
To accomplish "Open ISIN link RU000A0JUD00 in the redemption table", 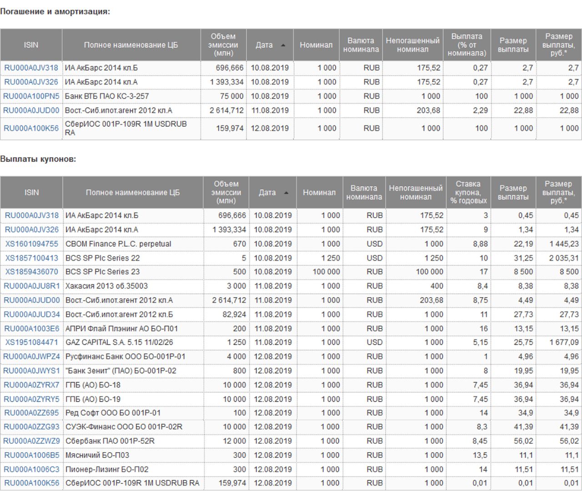I will (31, 110).
